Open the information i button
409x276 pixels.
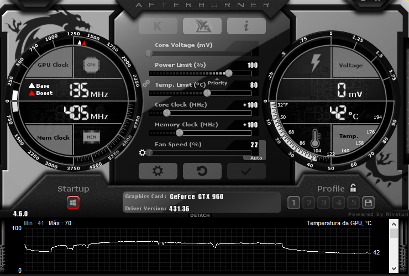(247, 26)
